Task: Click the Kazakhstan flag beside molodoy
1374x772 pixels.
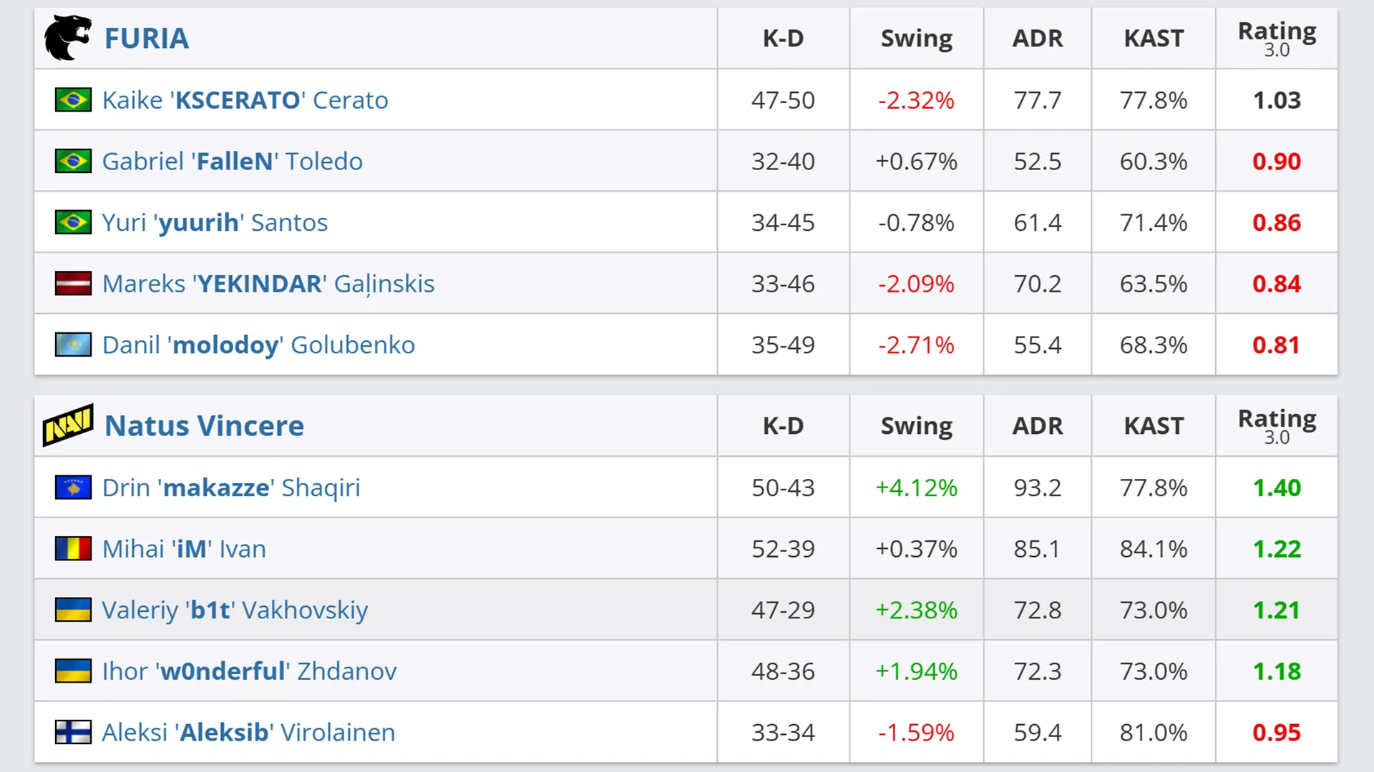Action: click(73, 345)
